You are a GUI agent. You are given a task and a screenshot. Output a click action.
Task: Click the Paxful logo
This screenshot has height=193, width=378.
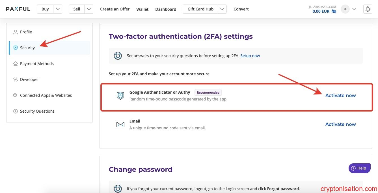coord(18,9)
